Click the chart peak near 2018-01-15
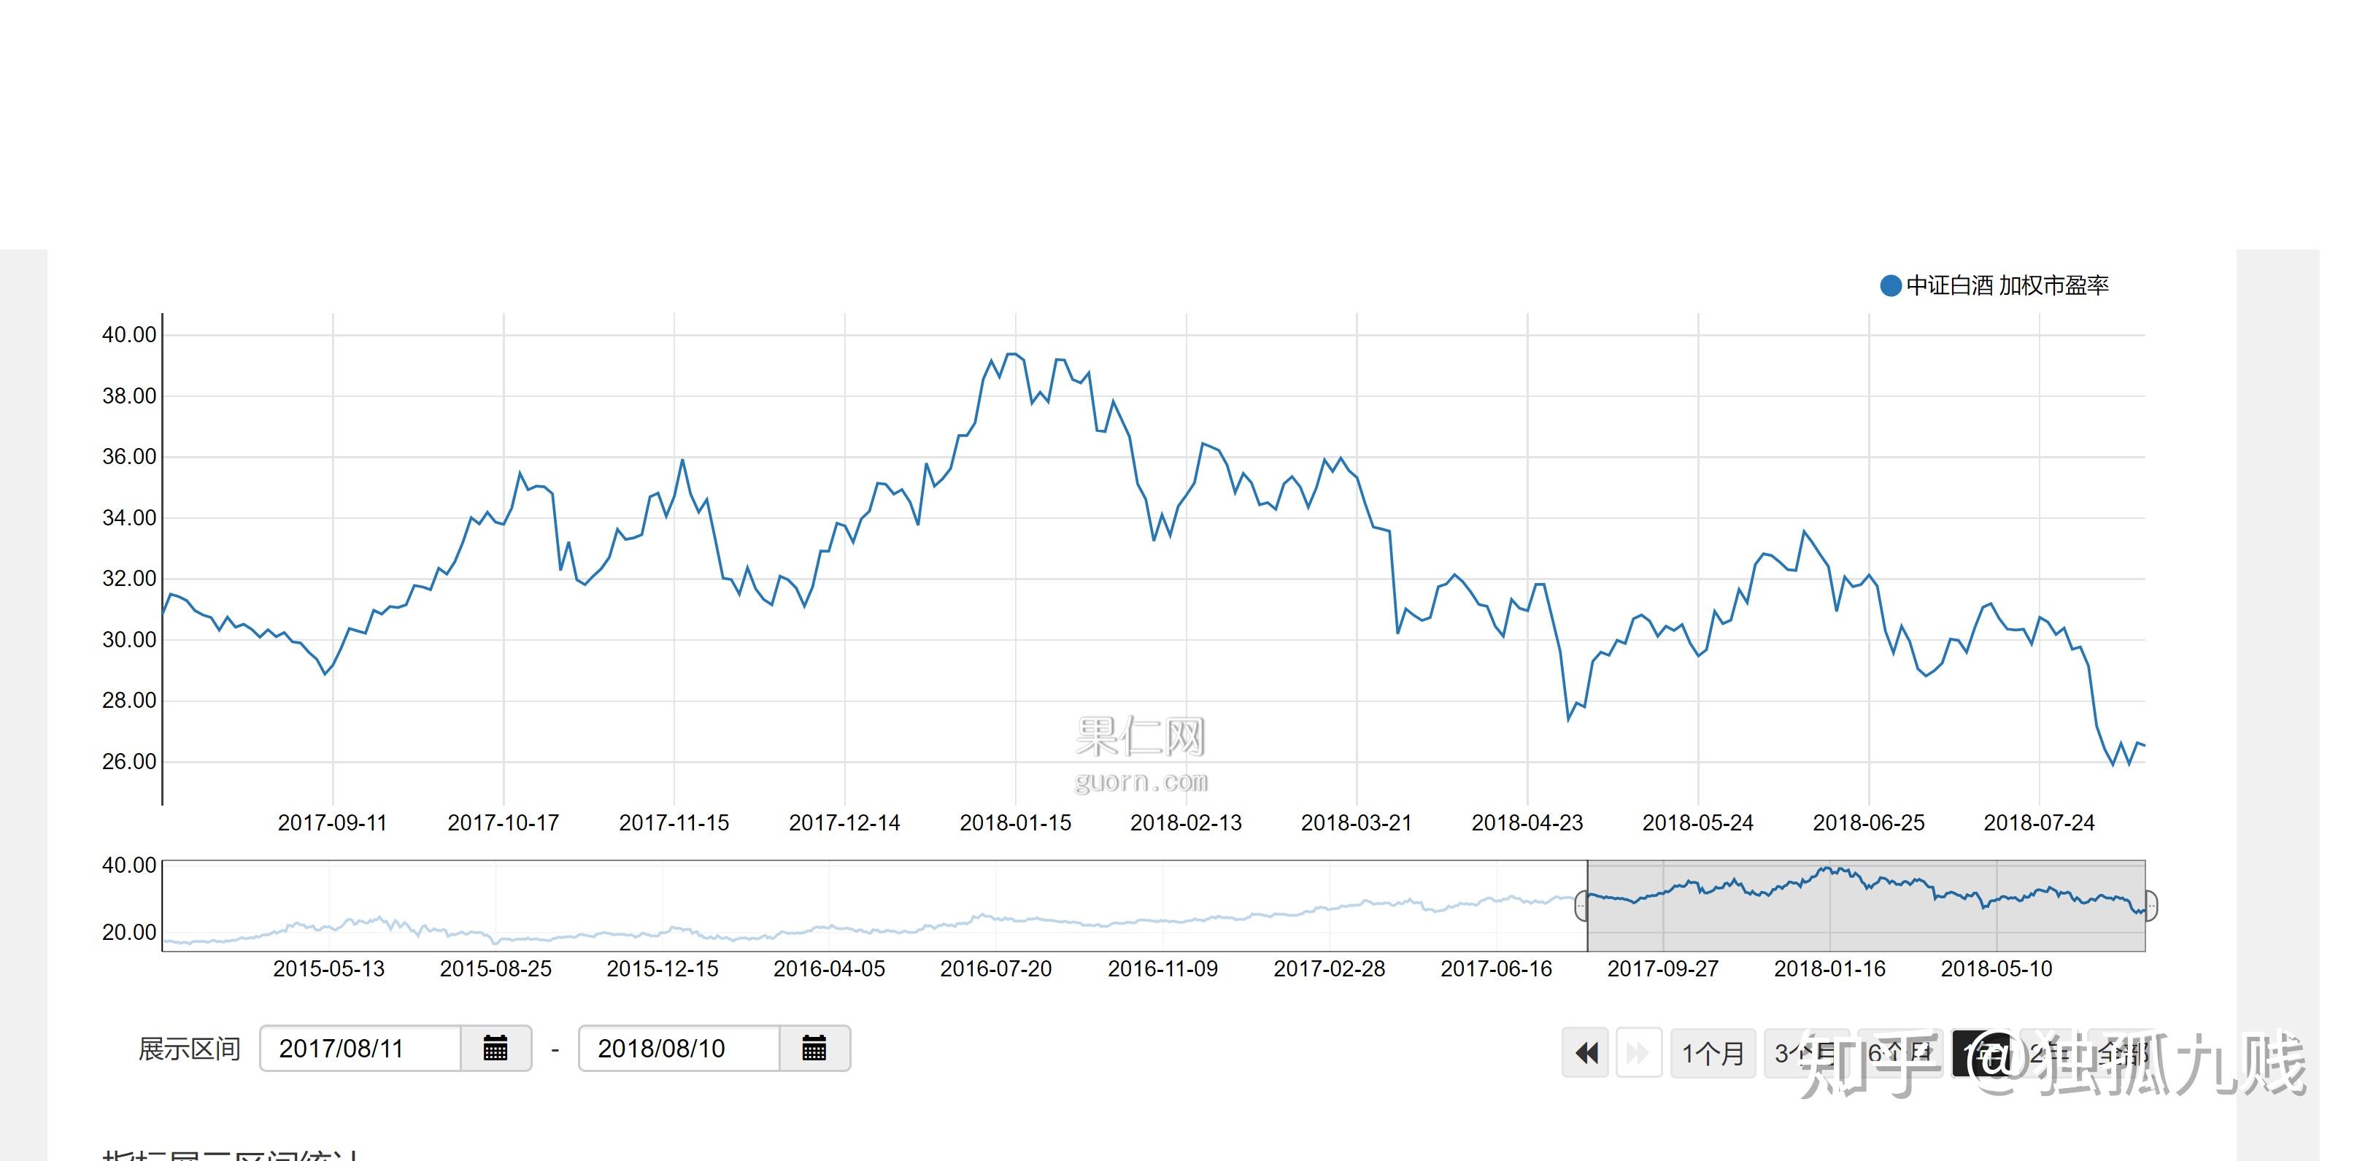This screenshot has height=1161, width=2368. click(1012, 354)
